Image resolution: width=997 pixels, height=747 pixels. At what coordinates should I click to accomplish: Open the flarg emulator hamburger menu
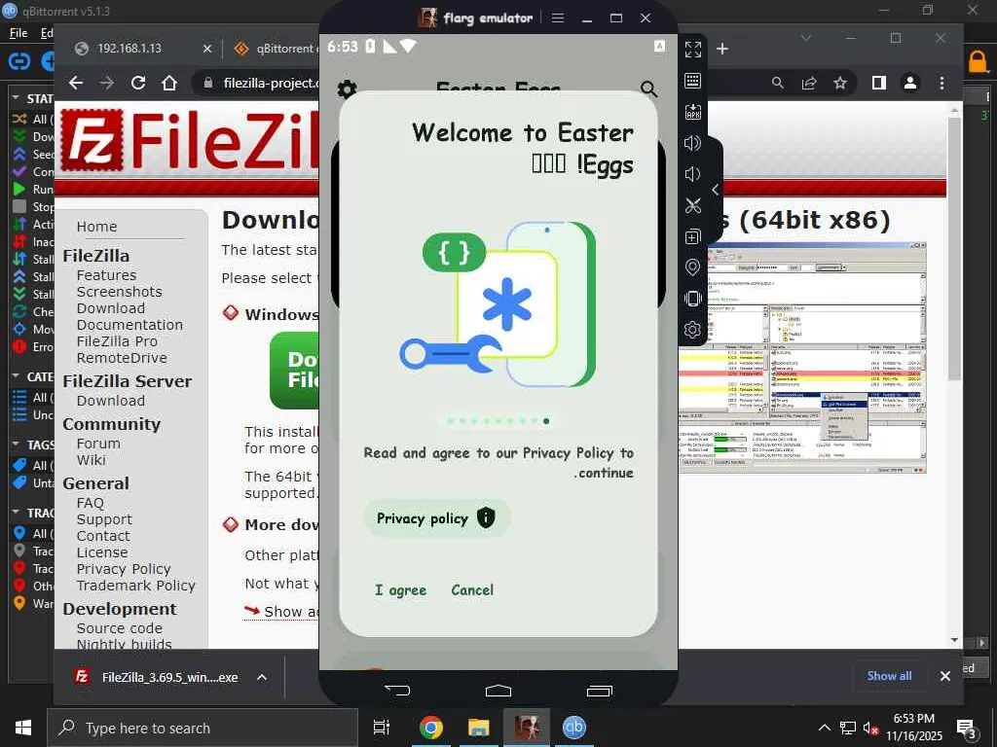(x=558, y=18)
